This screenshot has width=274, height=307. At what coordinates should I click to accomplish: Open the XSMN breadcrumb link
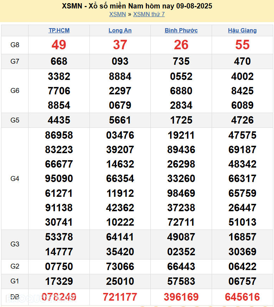tap(117, 14)
